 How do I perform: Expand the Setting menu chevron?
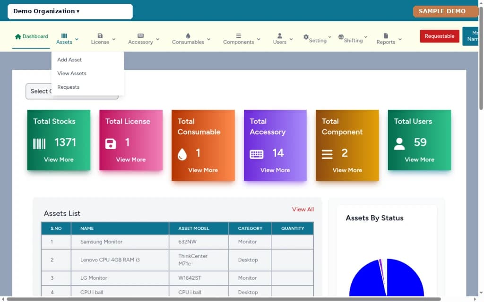pos(329,37)
